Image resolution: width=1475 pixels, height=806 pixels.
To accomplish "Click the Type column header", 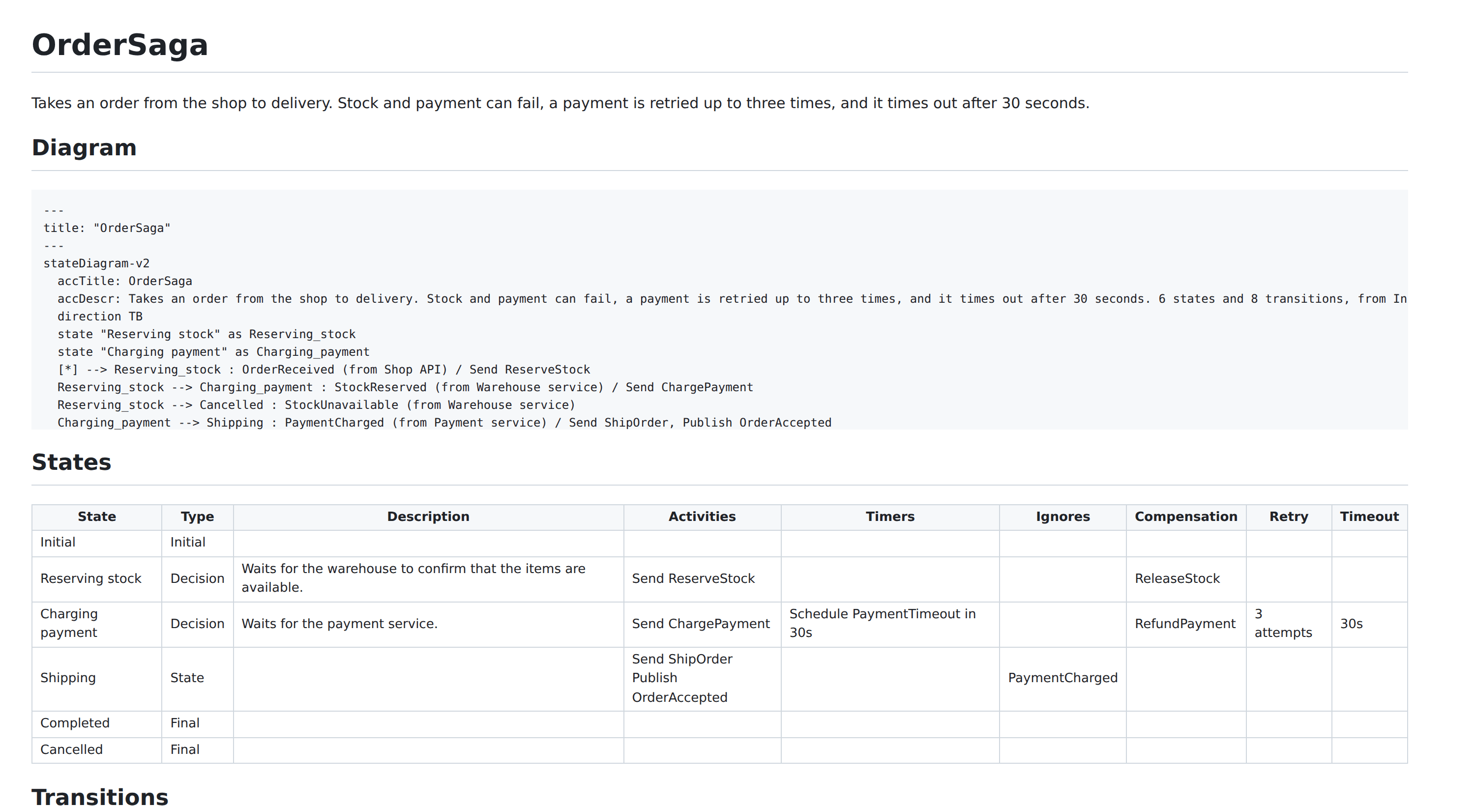I will [198, 517].
